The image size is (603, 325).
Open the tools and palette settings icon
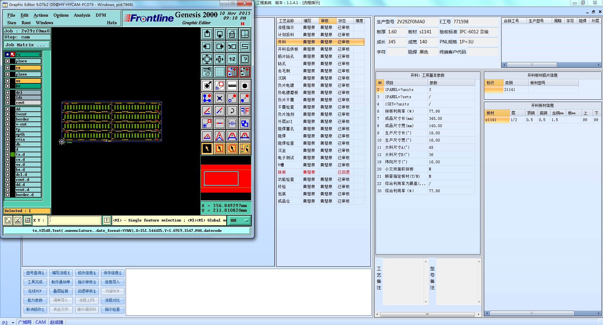[x=207, y=72]
